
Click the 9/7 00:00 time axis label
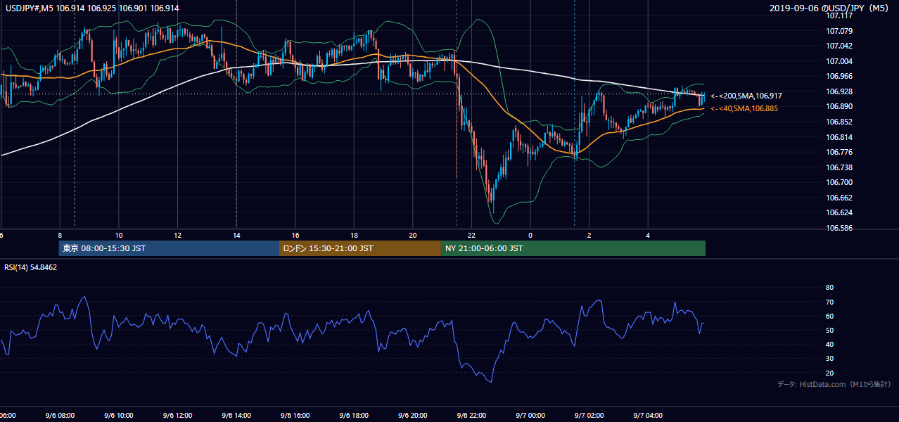pyautogui.click(x=530, y=416)
